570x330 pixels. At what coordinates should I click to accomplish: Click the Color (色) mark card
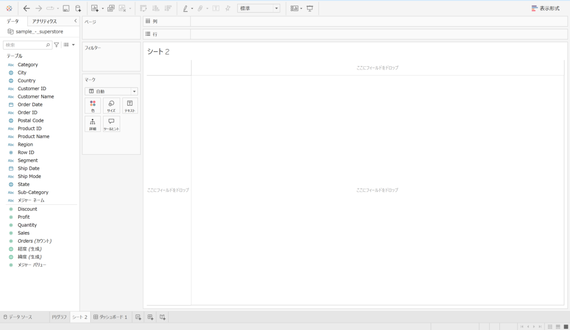(x=92, y=106)
